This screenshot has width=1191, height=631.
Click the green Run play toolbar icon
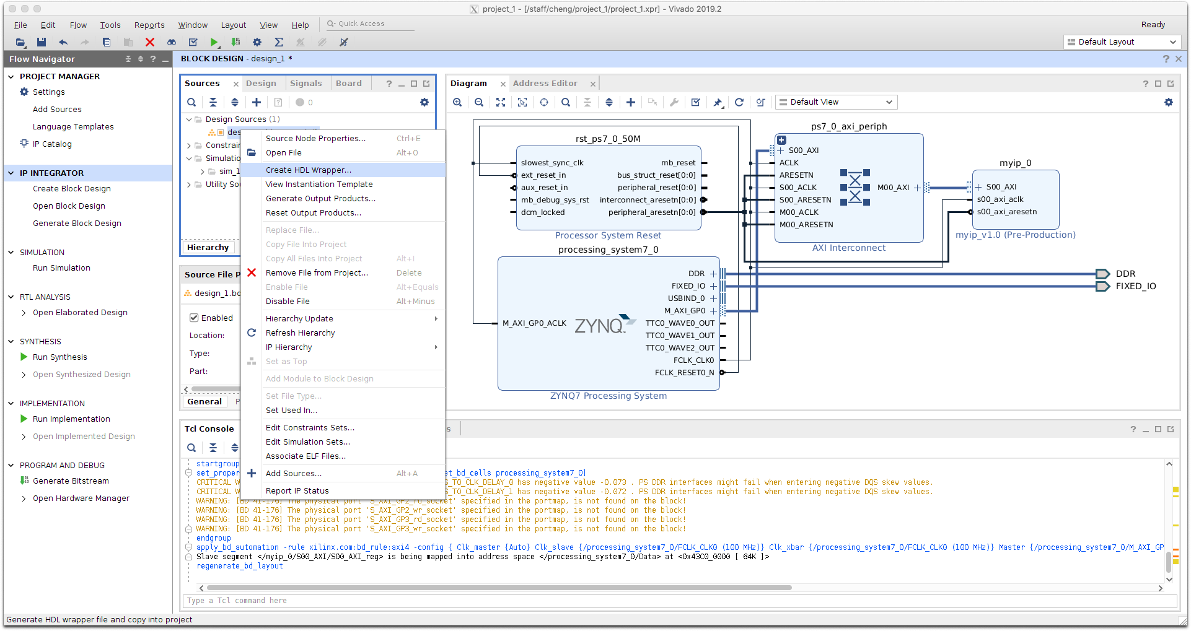click(x=214, y=42)
